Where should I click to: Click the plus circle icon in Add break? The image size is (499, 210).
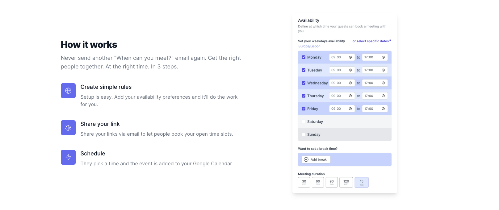tap(306, 159)
